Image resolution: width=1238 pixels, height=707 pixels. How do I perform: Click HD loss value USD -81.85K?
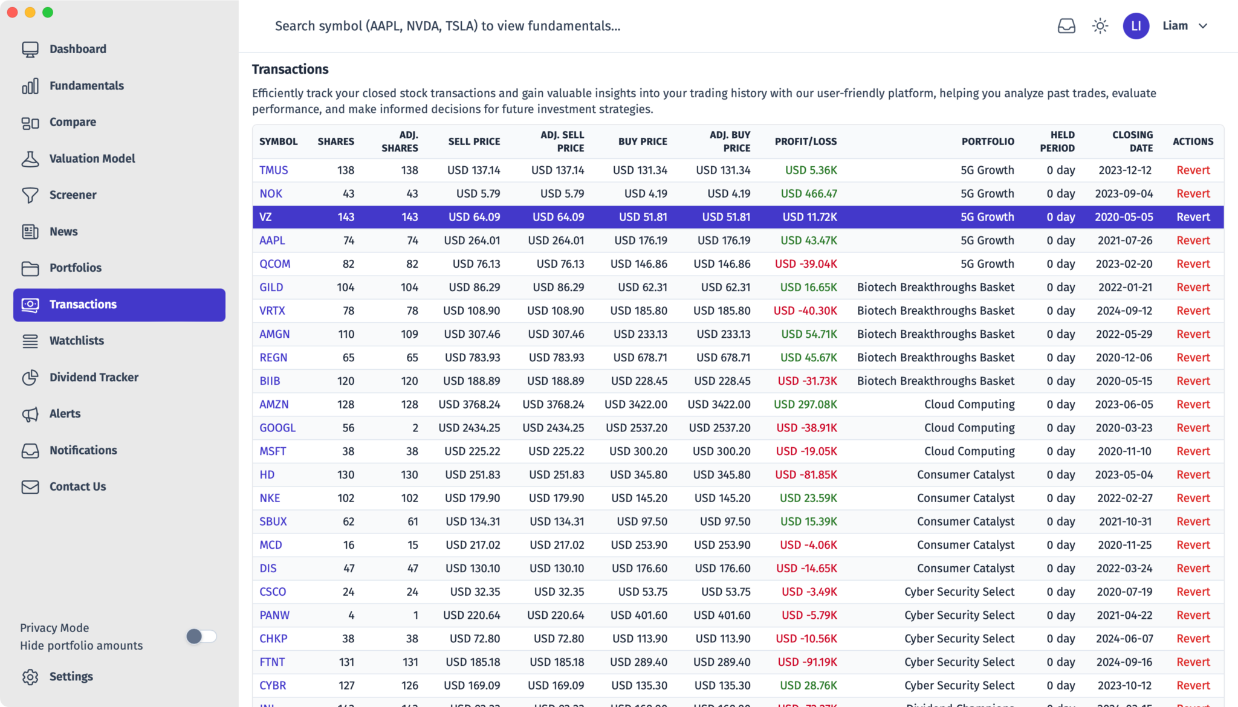point(806,475)
